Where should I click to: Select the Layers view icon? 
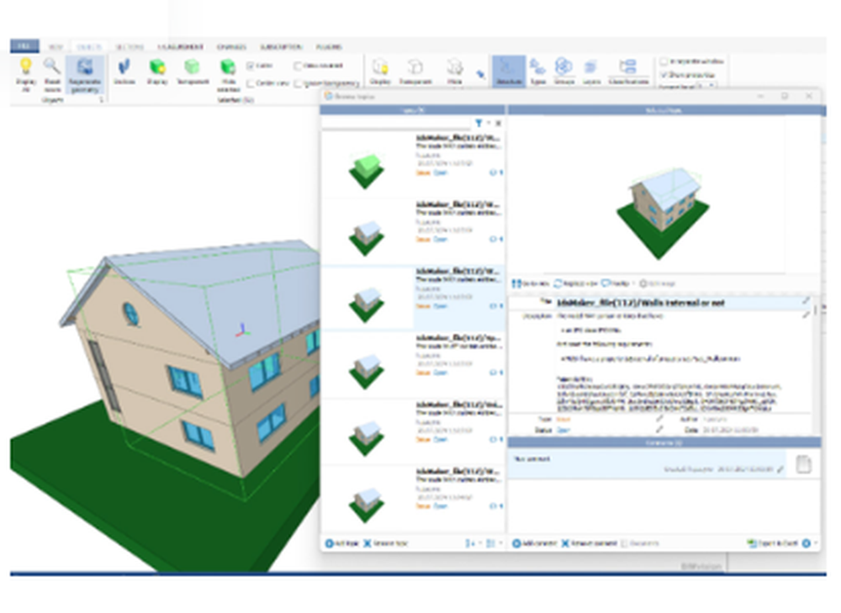tap(591, 67)
